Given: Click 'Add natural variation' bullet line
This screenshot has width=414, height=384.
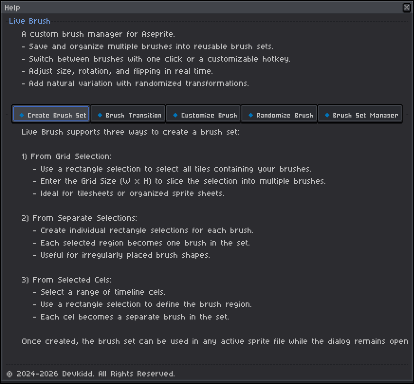Looking at the screenshot, I should pos(135,83).
